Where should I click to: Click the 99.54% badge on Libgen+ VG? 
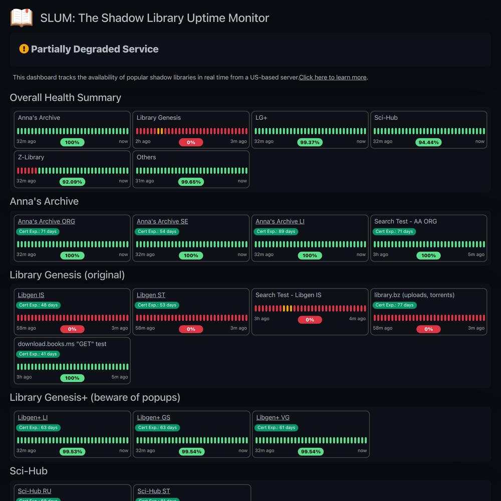(x=311, y=451)
